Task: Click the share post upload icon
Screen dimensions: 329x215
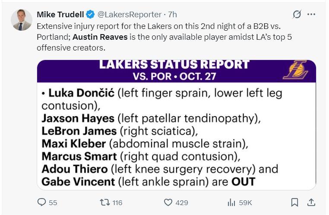Action: (311, 202)
